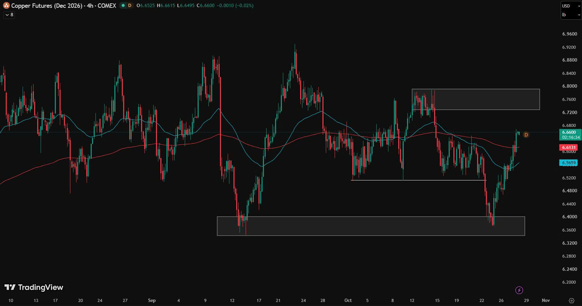Click the 6.2400 price axis label
The image size is (582, 306).
coord(569,269)
